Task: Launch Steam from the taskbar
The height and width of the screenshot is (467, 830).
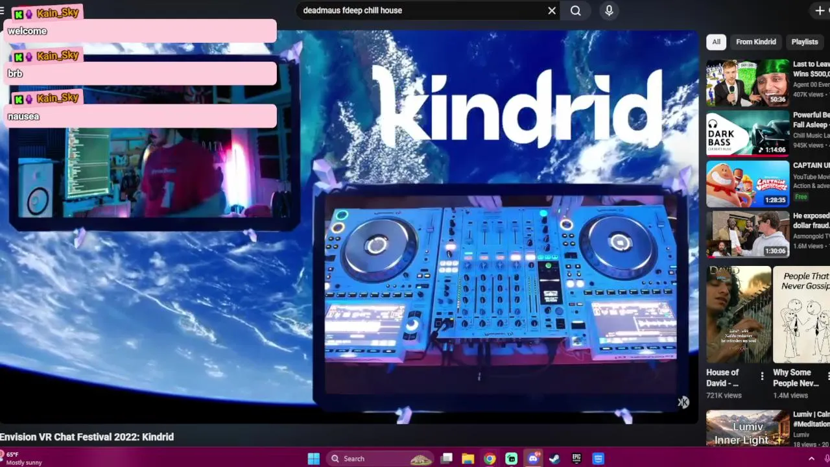Action: pos(554,459)
